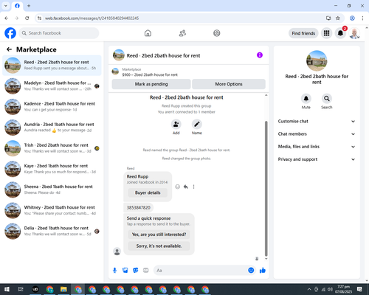369x295 pixels.
Task: Expand Chat members section
Action: pos(317,134)
